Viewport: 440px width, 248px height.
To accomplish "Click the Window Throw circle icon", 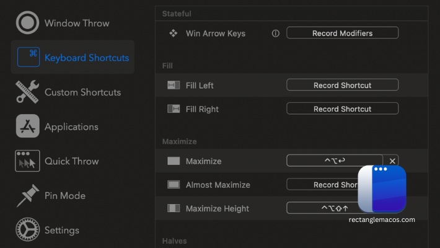I will (27, 23).
